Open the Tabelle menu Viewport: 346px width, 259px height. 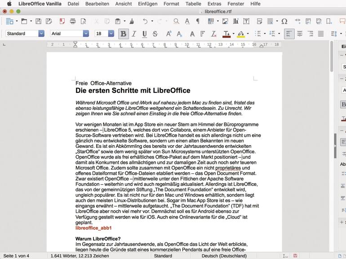coord(193,4)
